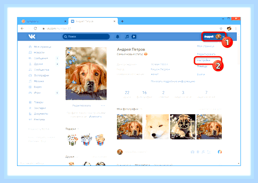Open Сообщения in left sidebar
258x183 pixels.
41,58
